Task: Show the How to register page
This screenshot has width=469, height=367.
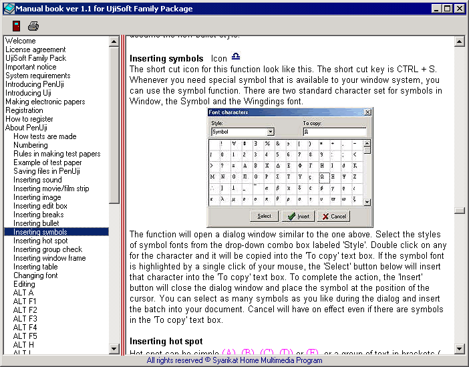Action: (29, 119)
